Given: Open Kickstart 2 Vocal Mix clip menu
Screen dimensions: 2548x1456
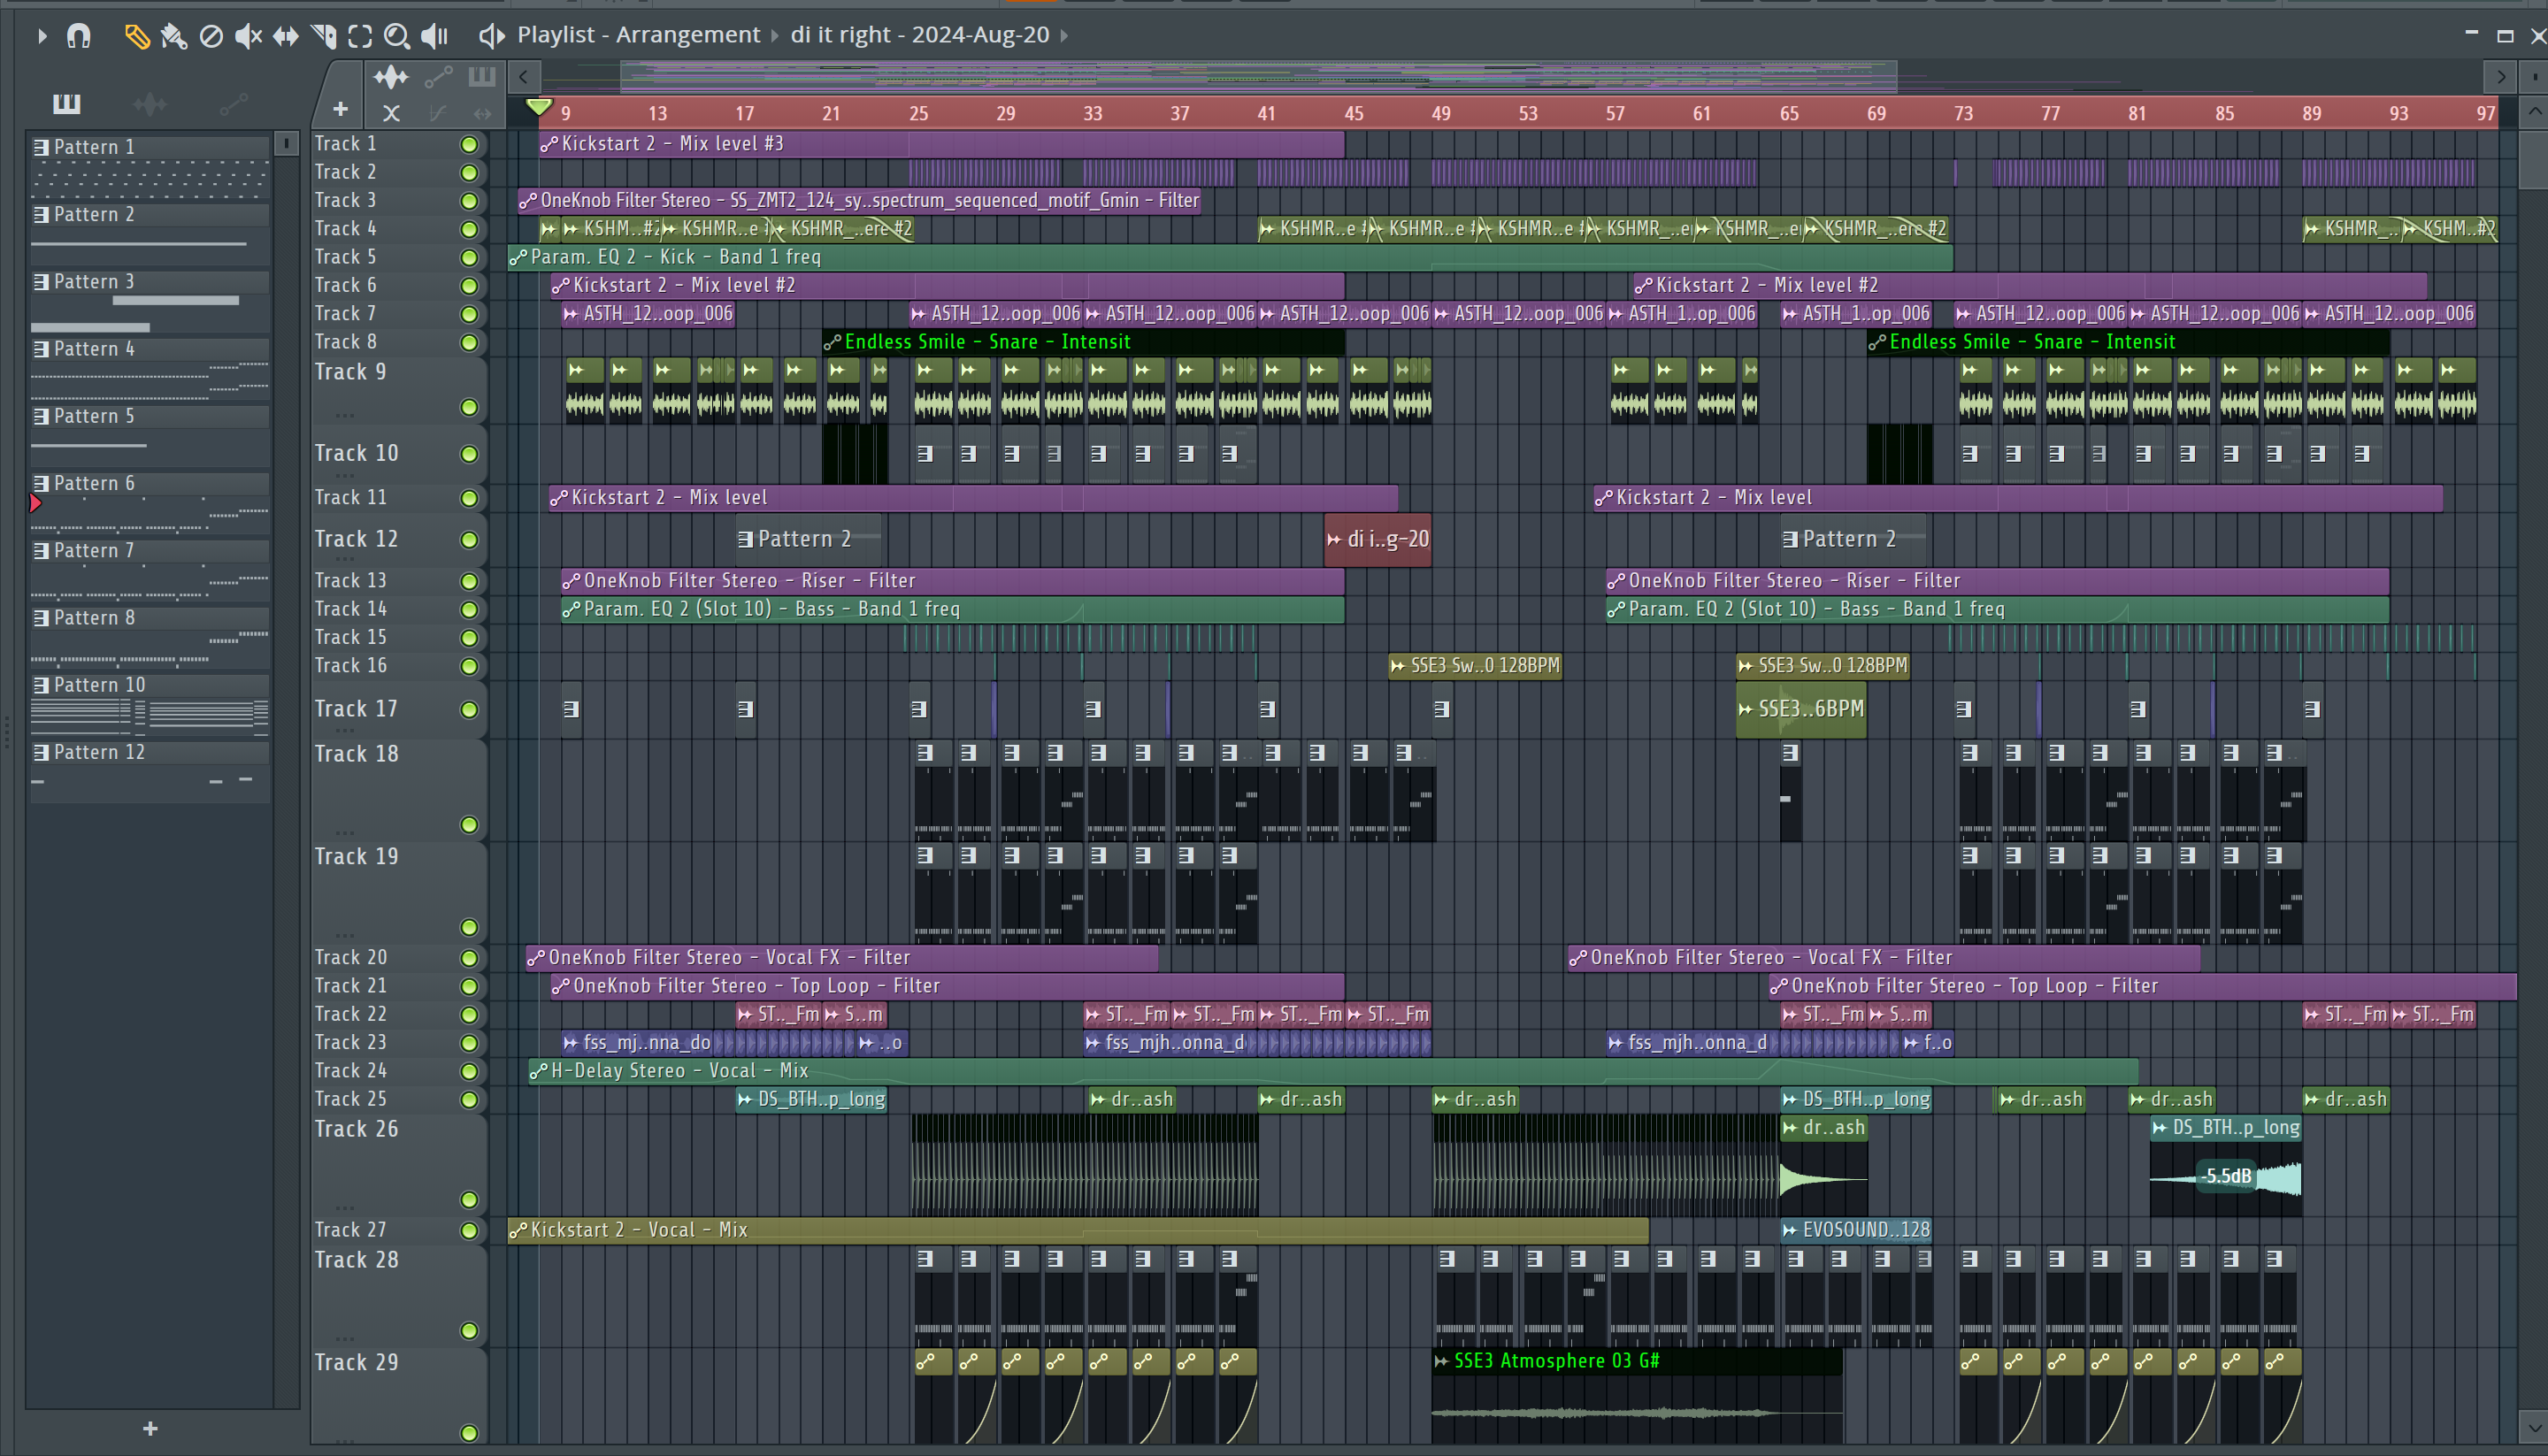Looking at the screenshot, I should click(x=518, y=1231).
